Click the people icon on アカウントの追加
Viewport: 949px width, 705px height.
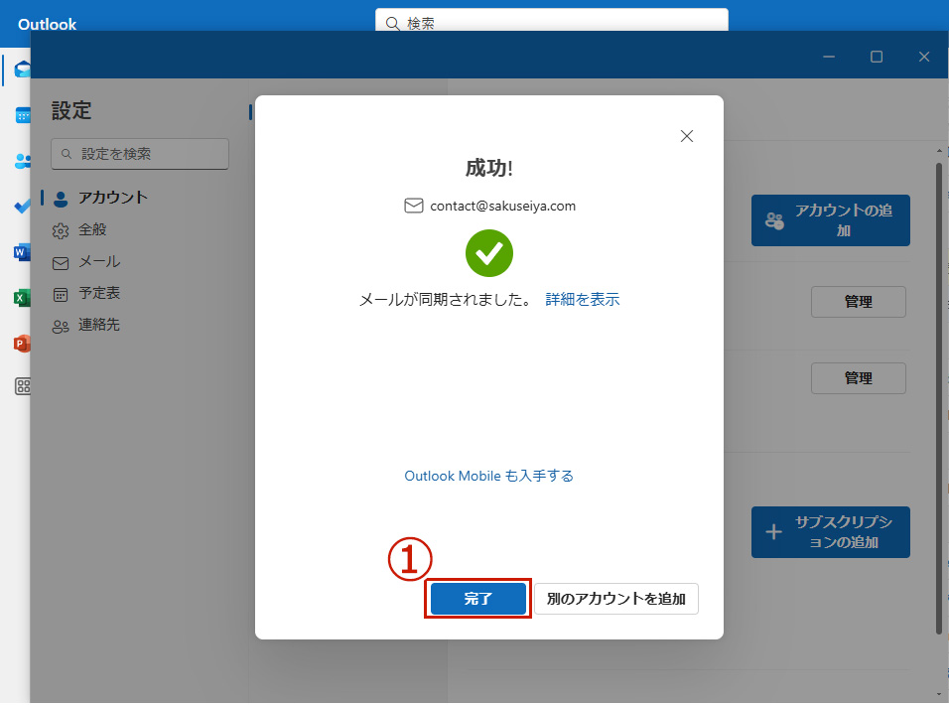pos(774,220)
